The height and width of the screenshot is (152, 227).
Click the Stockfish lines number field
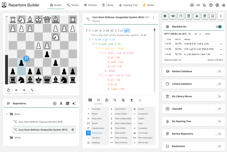tap(200, 34)
